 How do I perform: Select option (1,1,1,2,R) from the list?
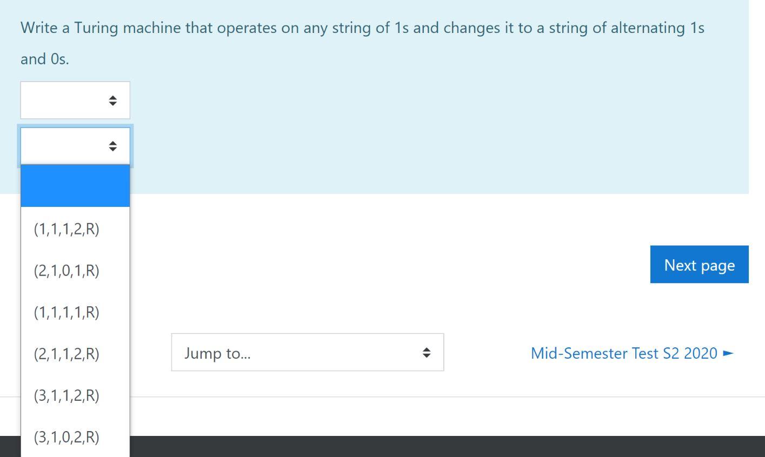65,228
